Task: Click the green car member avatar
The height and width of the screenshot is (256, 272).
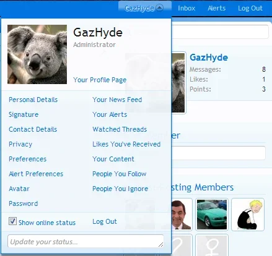Action: point(212,215)
